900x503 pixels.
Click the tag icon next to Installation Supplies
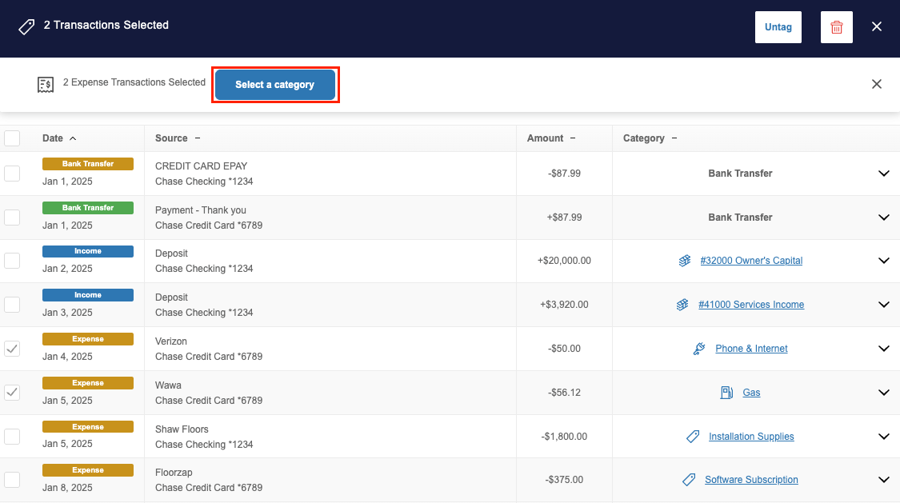[693, 437]
